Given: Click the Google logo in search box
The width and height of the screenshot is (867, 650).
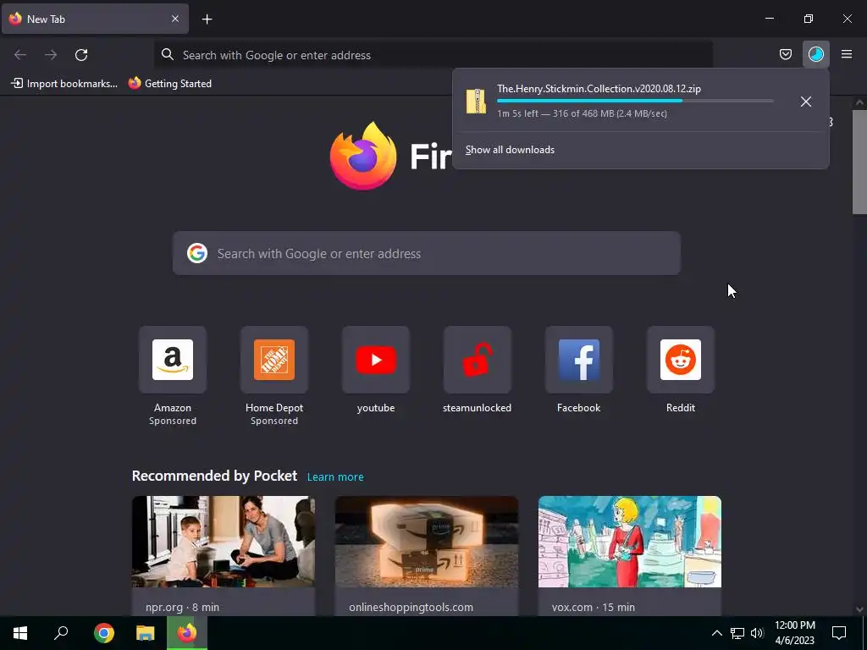Looking at the screenshot, I should [x=196, y=253].
